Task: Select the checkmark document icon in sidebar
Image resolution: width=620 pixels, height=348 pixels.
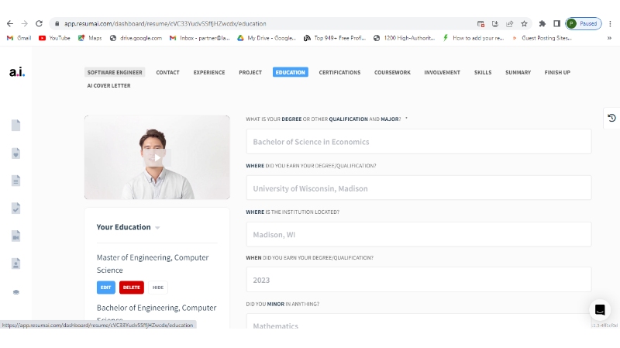Action: pos(15,208)
